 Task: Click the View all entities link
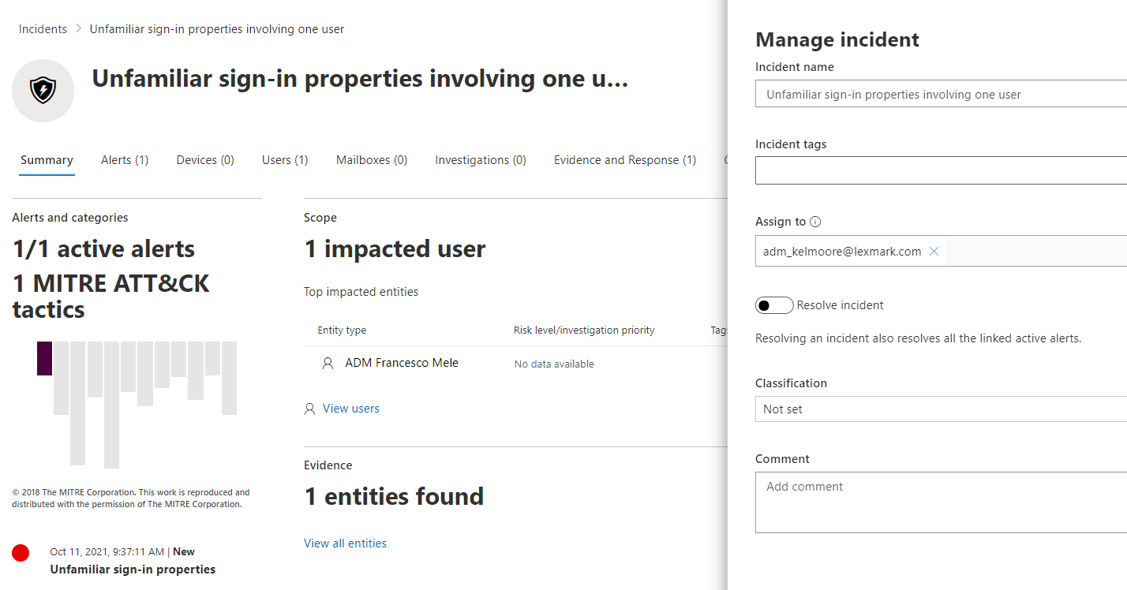345,543
